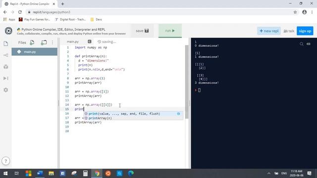The width and height of the screenshot is (317, 178).
Task: Add a new folder icon
Action: [x=44, y=43]
